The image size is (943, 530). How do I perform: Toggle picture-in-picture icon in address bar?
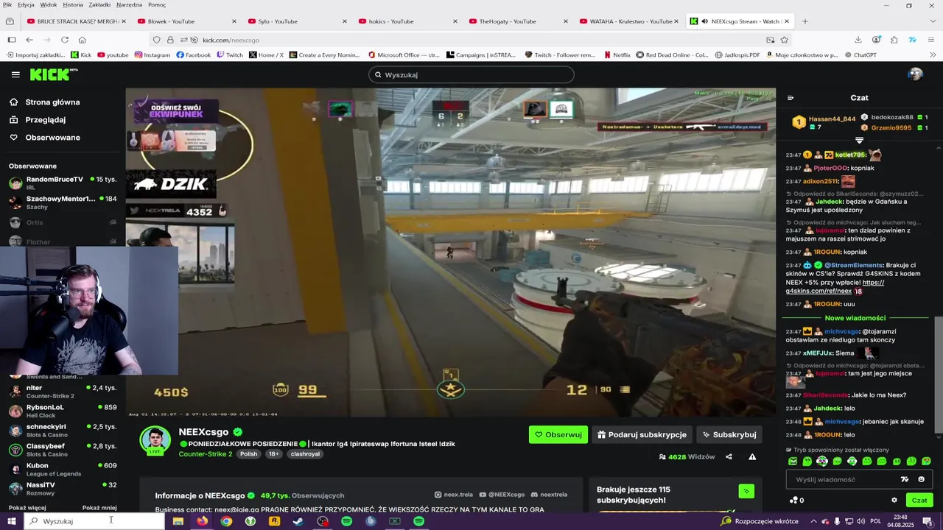[771, 40]
